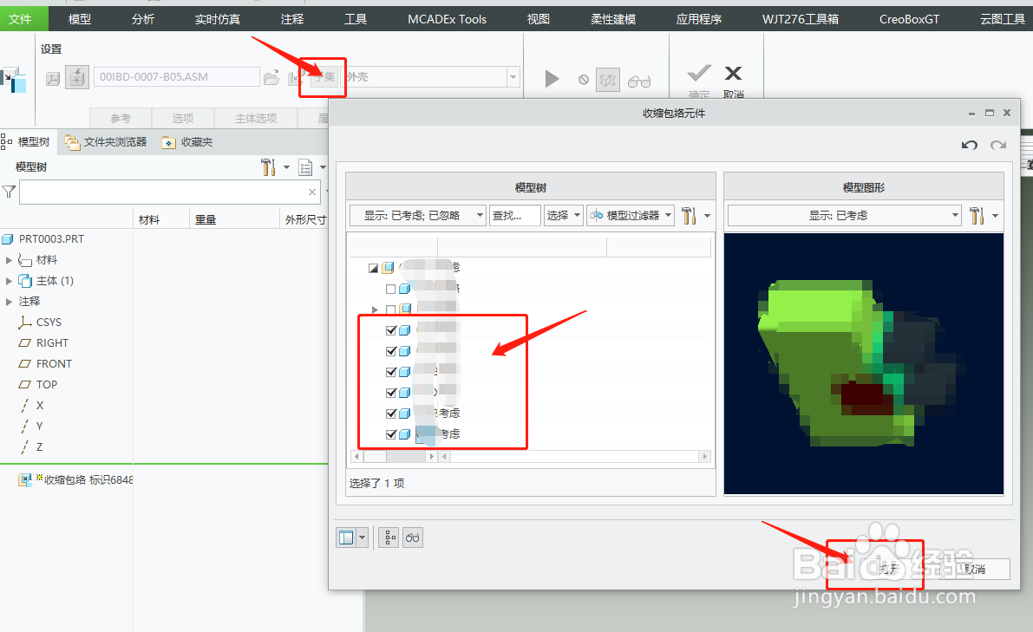
Task: Click the funnel filter icon beside the search box
Action: [x=9, y=192]
